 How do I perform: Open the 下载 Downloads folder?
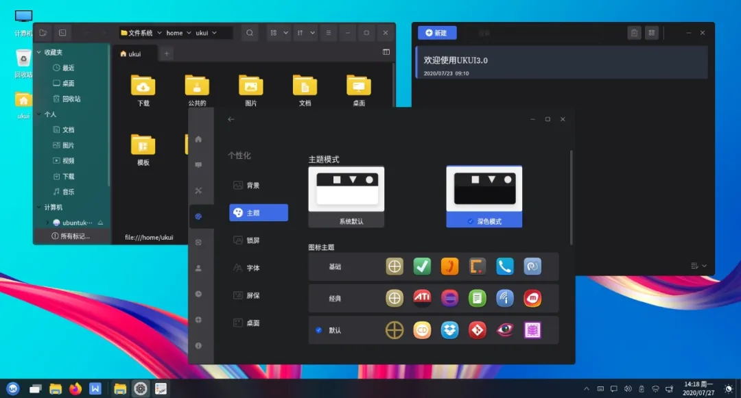tap(142, 86)
